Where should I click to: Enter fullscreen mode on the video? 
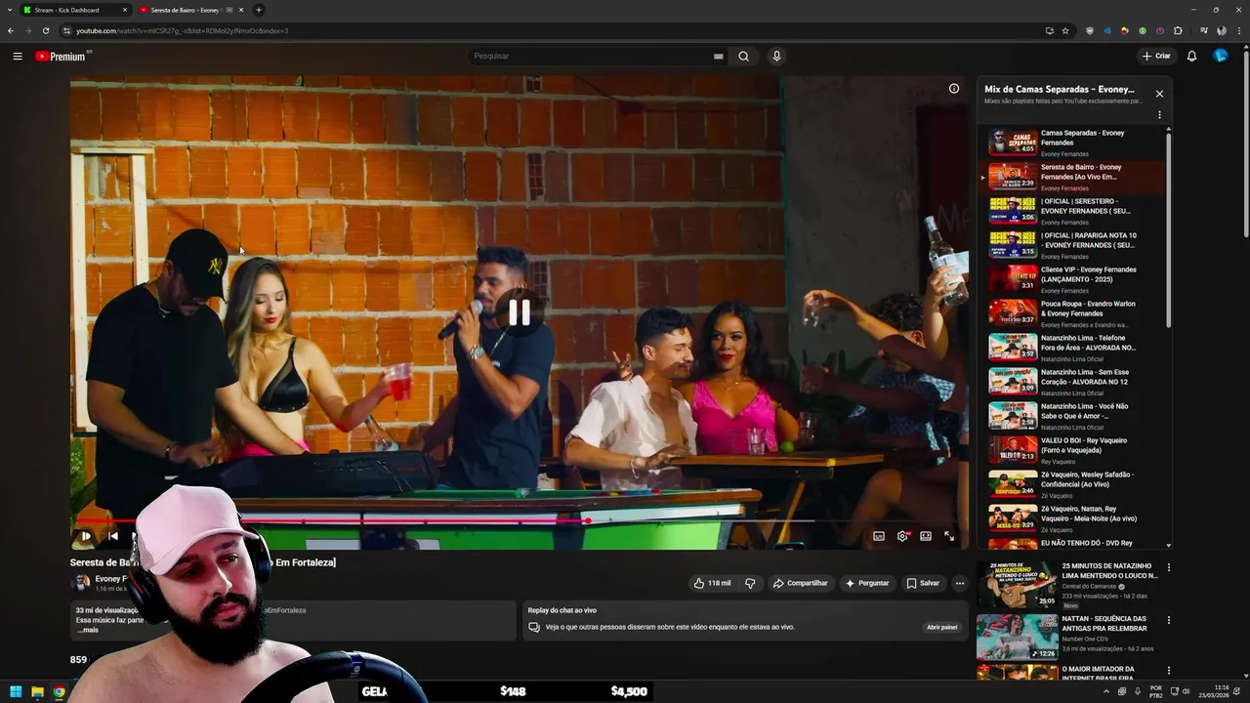coord(949,536)
